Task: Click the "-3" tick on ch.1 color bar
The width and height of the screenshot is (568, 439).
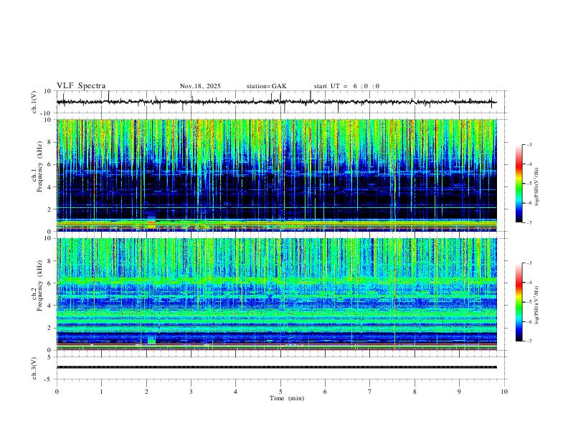Action: (529, 144)
